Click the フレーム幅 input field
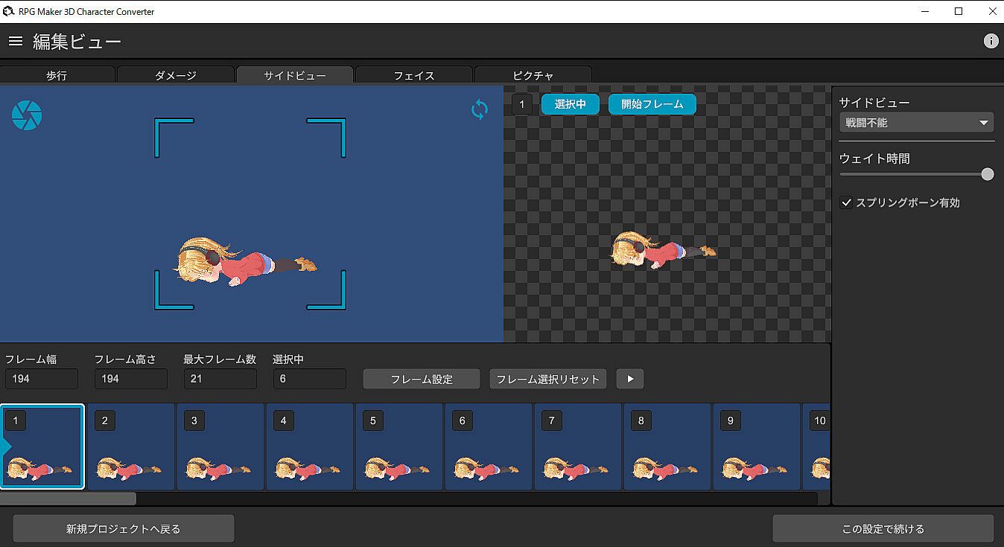1004x547 pixels. click(42, 379)
